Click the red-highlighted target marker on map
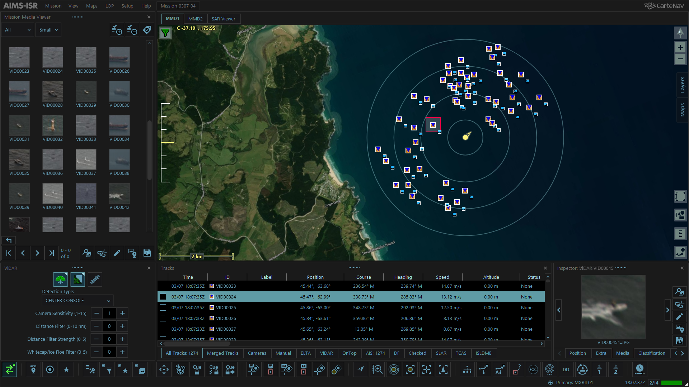Screen dimensions: 689x387 point(433,125)
